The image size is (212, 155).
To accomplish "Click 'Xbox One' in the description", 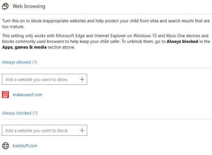I will click(x=169, y=36).
